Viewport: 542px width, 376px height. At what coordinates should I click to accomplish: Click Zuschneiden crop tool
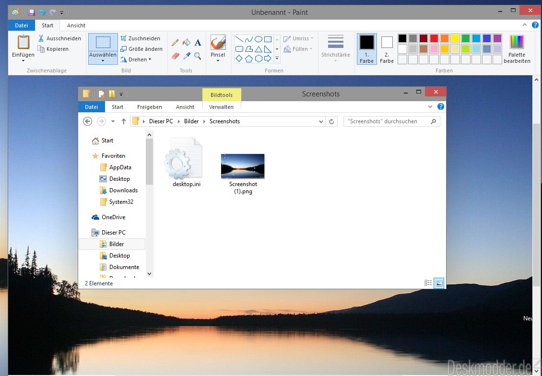click(141, 38)
